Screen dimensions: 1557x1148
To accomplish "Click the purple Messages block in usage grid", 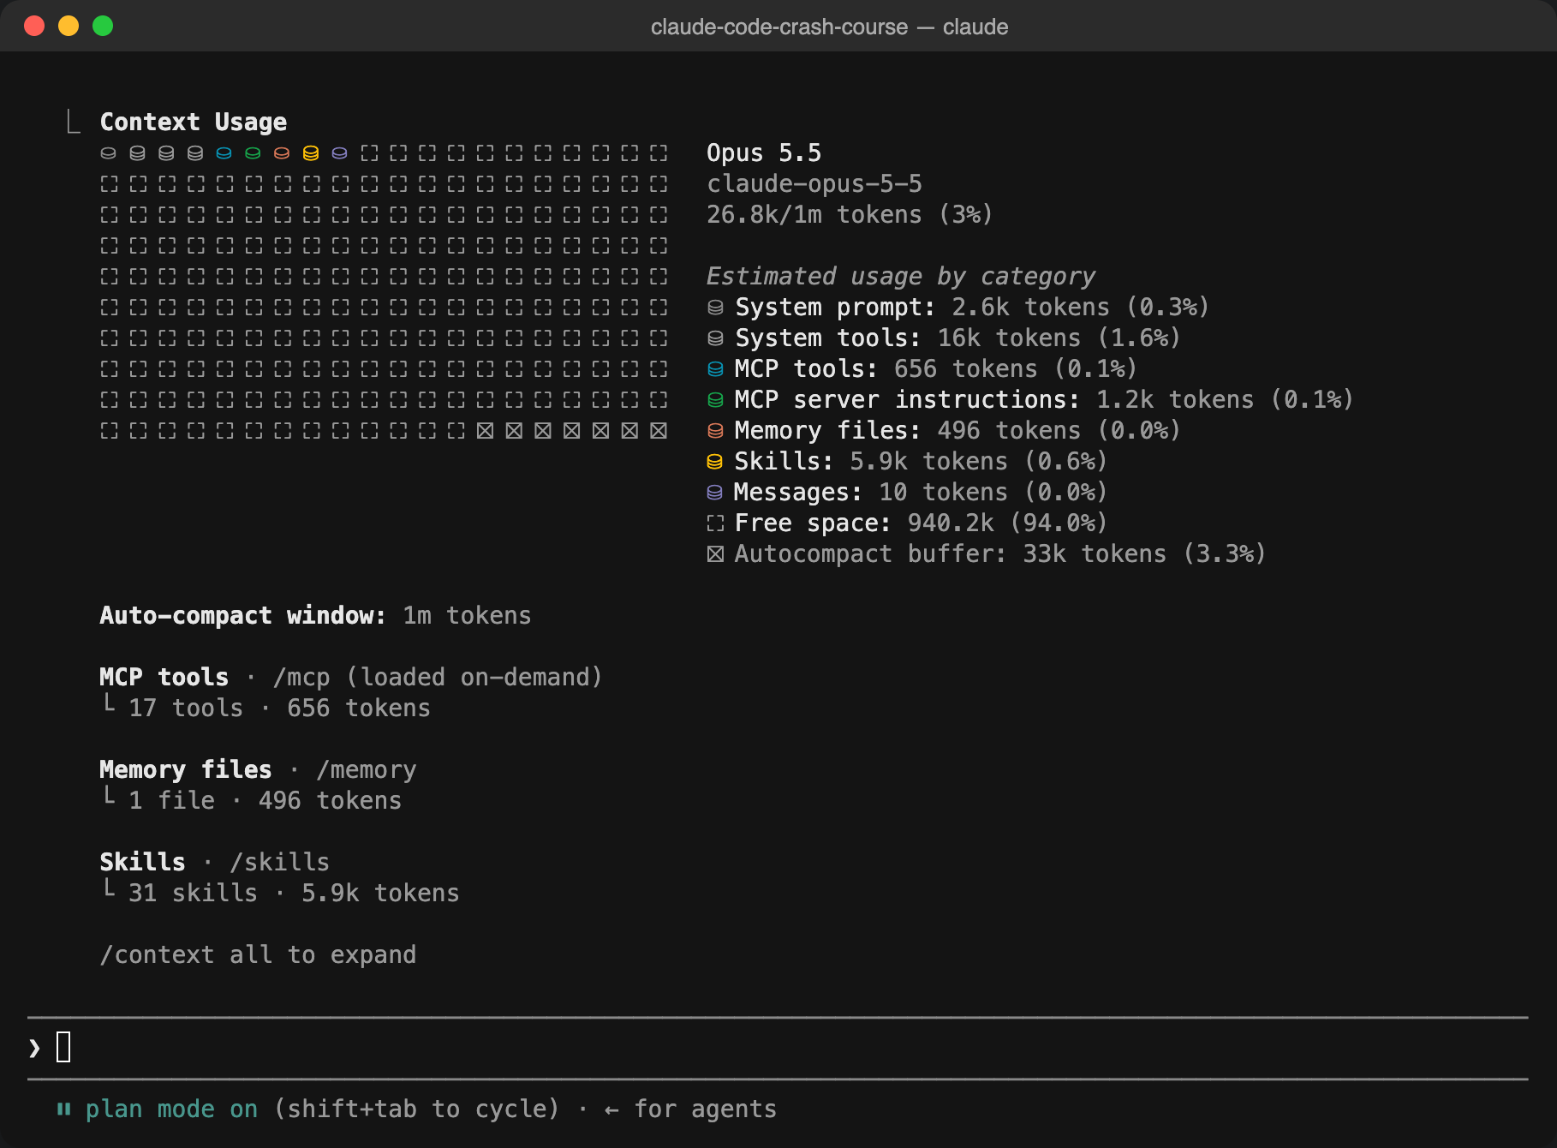I will tap(340, 153).
